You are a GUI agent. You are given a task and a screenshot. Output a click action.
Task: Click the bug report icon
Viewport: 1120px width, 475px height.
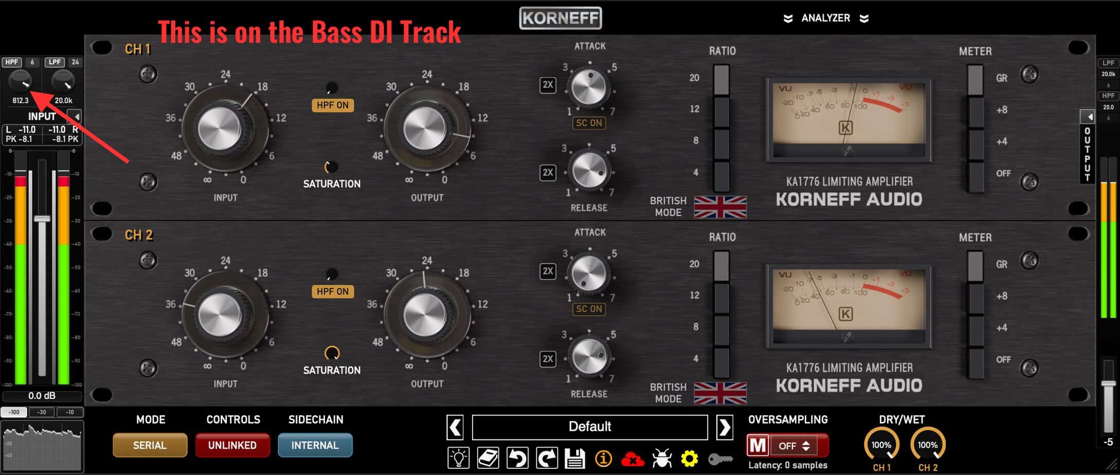coord(662,458)
